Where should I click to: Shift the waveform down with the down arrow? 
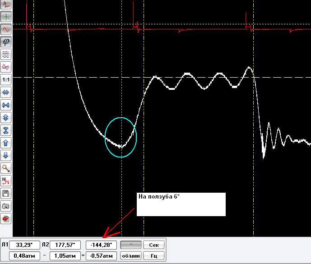tap(6, 156)
